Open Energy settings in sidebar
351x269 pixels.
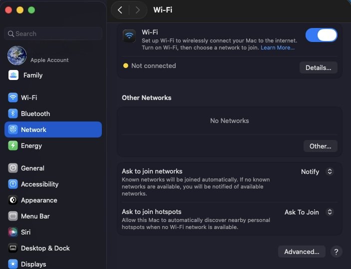[x=53, y=145]
